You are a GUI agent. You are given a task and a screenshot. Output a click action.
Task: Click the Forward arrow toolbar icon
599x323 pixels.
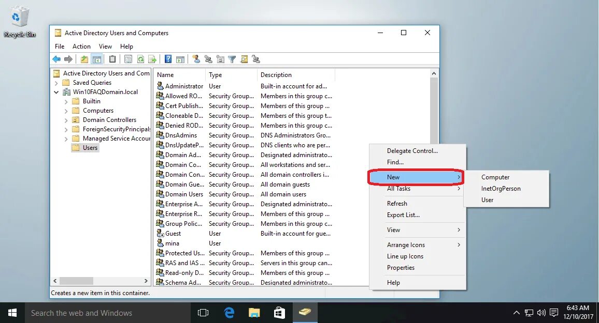pyautogui.click(x=68, y=59)
